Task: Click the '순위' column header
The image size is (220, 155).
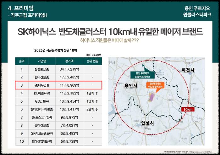Action: (x=22, y=61)
